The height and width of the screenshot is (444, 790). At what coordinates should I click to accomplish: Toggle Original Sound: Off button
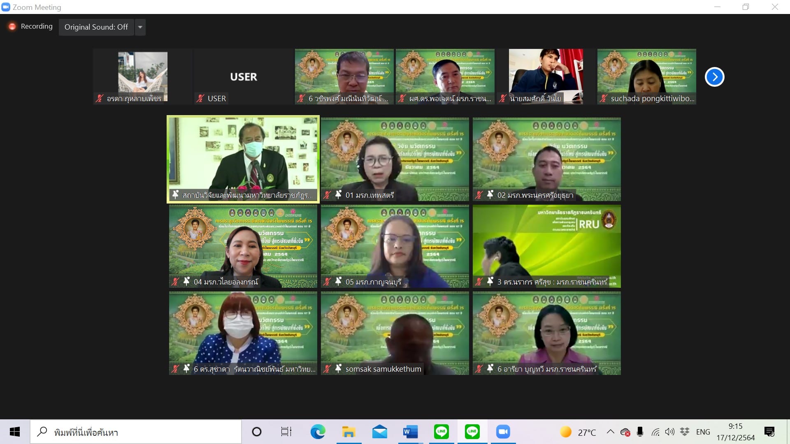tap(96, 27)
